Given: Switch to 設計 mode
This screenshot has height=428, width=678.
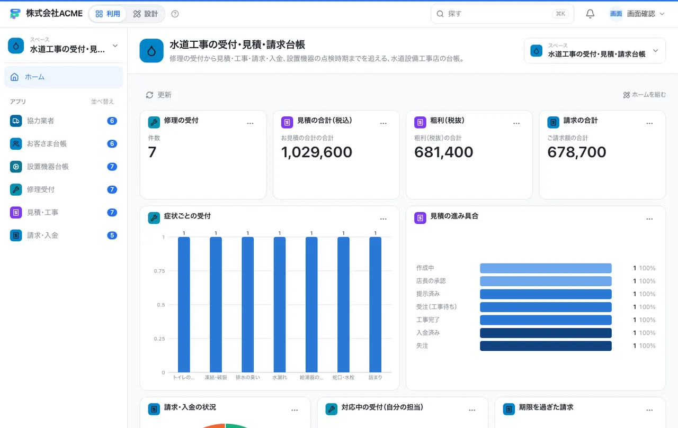Looking at the screenshot, I should tap(146, 14).
